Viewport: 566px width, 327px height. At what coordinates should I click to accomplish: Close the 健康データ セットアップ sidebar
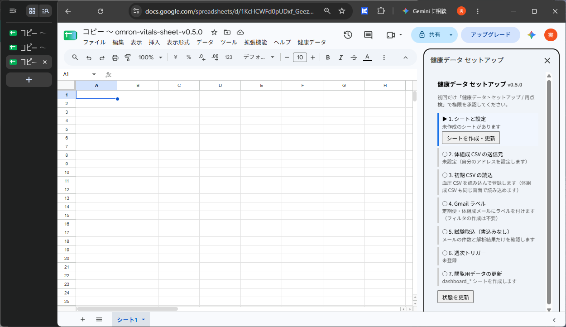[x=547, y=60]
